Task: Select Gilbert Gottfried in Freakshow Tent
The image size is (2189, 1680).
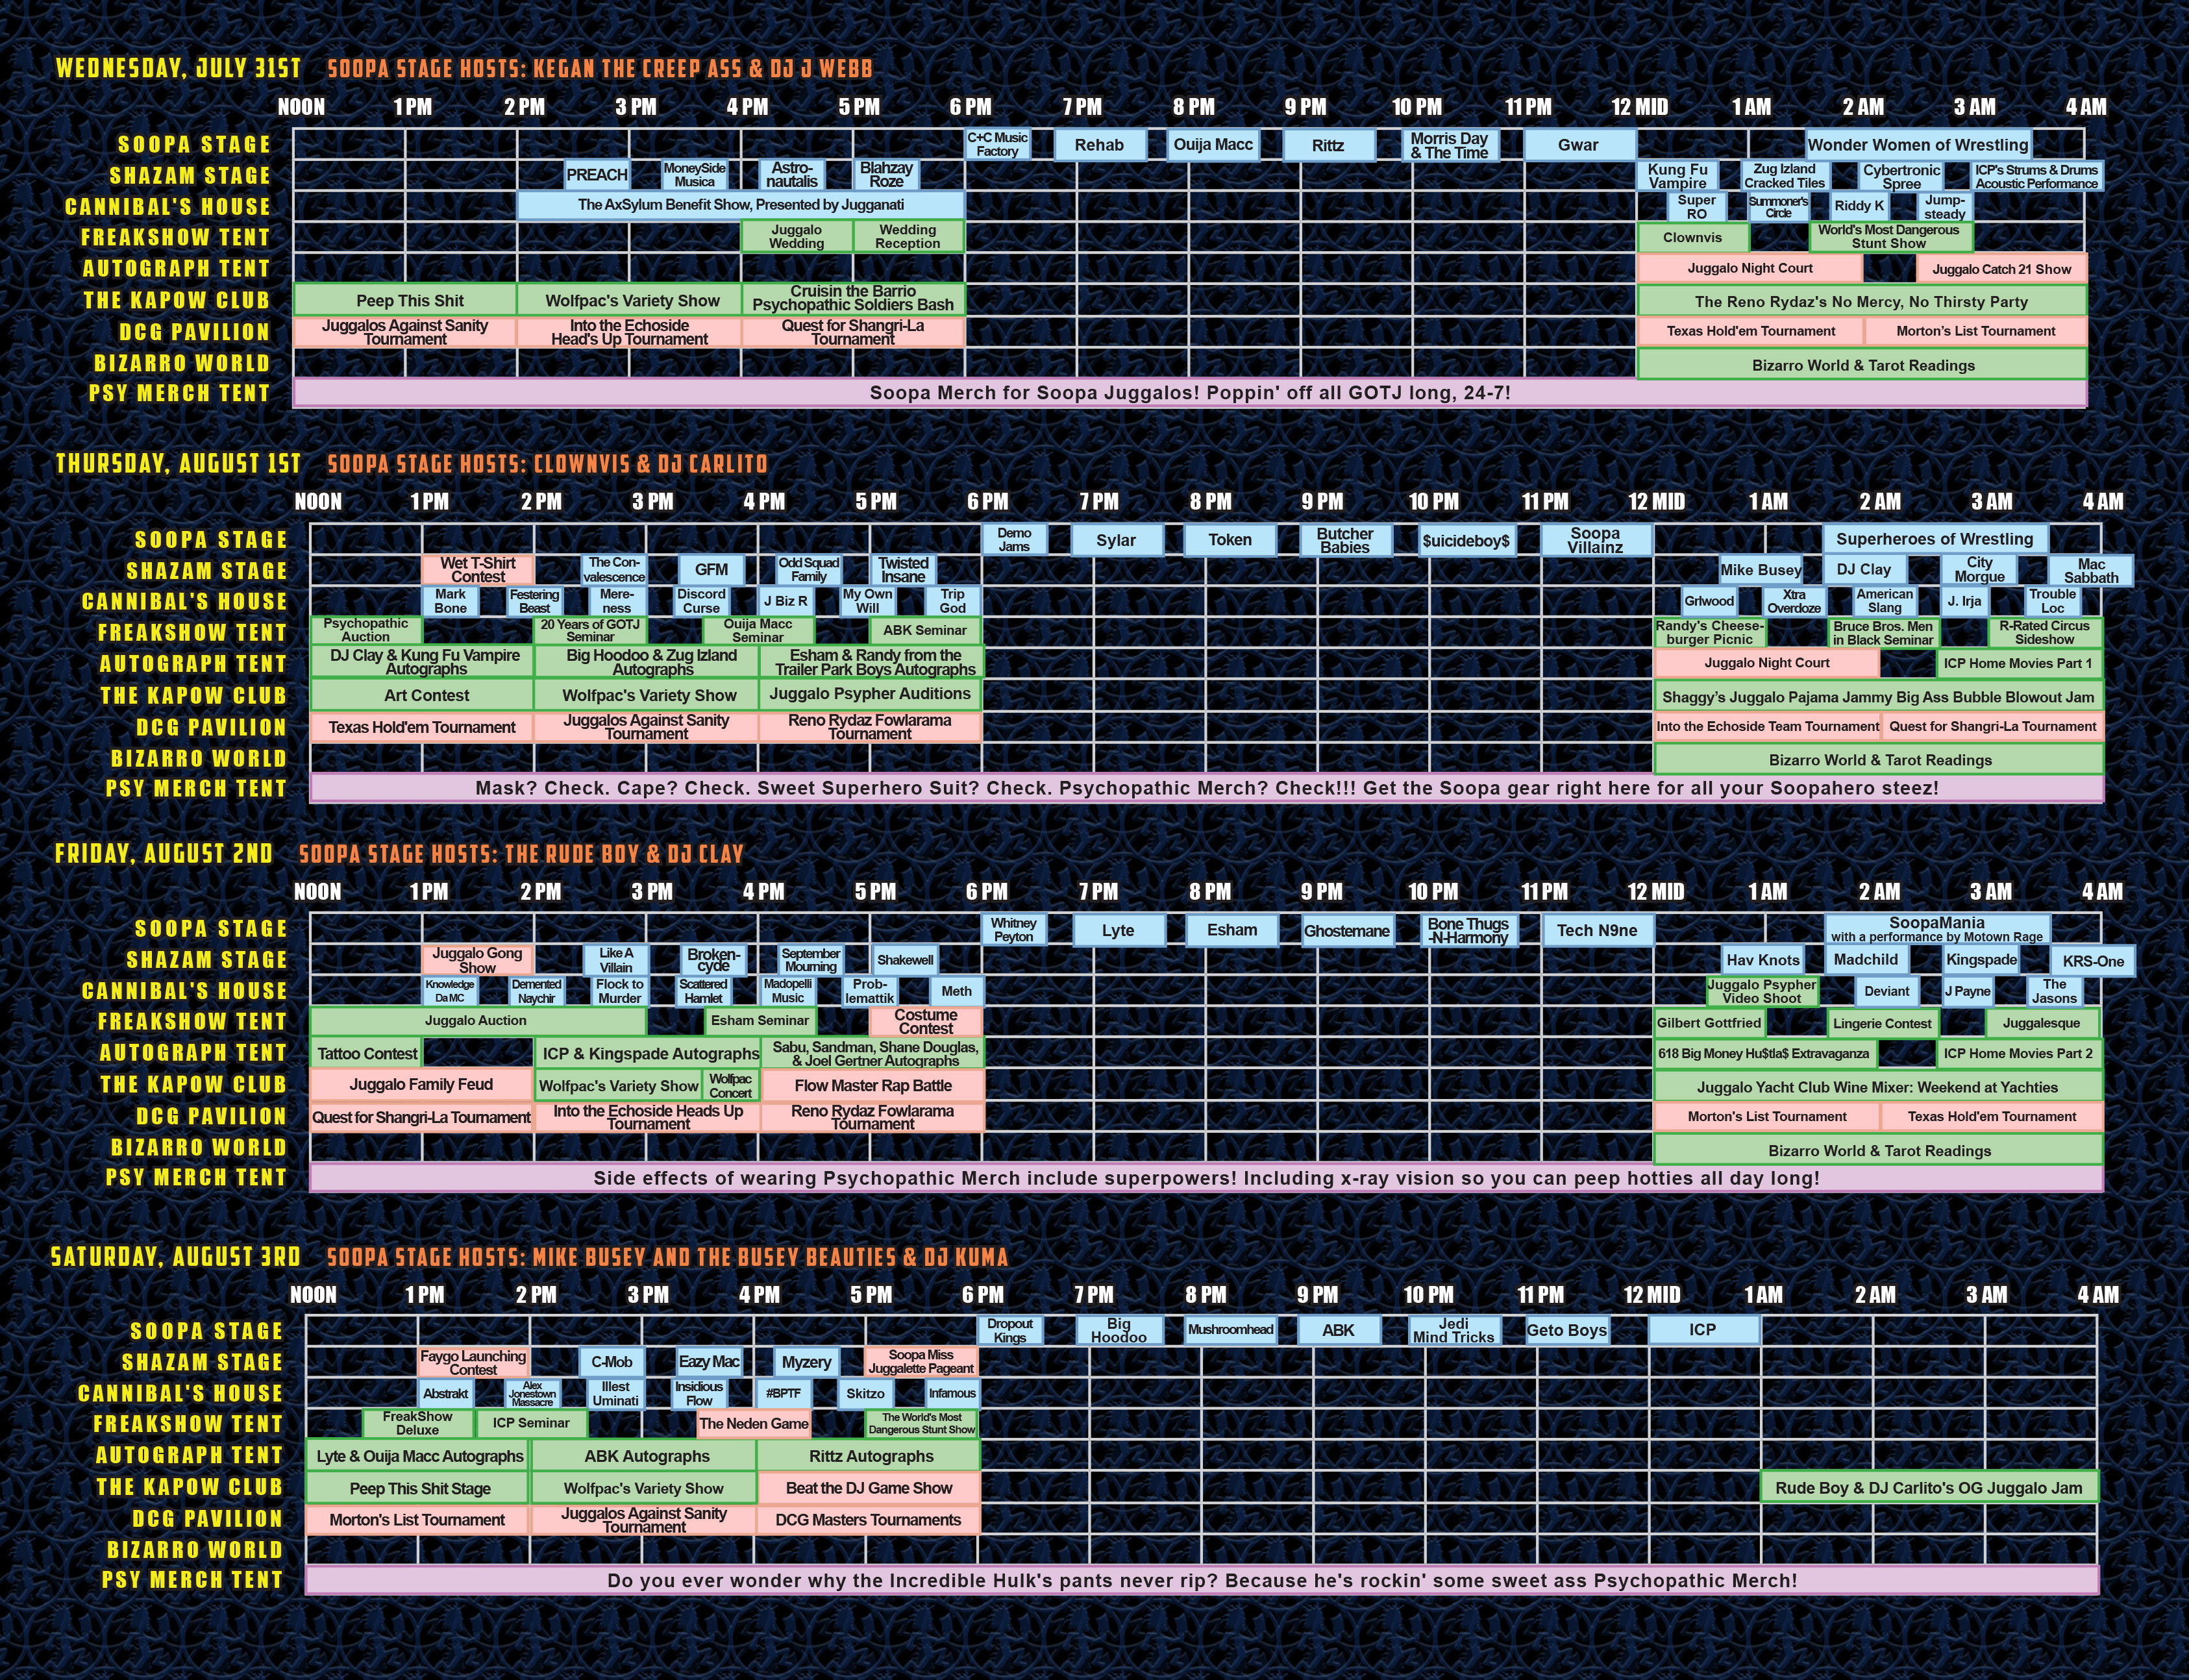Action: (x=1709, y=1023)
